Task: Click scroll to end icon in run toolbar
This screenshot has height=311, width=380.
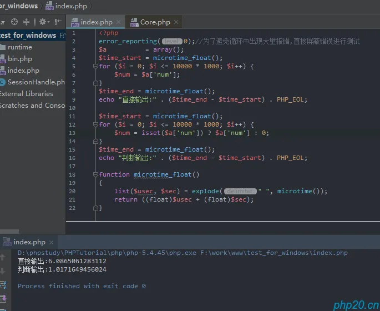Action: tap(3, 299)
